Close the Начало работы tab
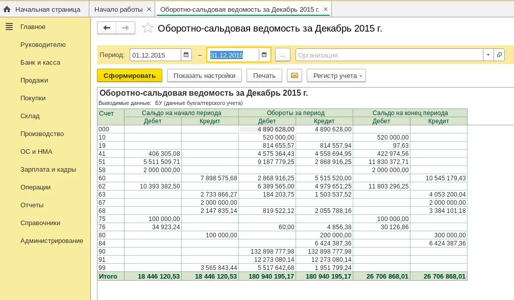This screenshot has height=300, width=514. [x=149, y=10]
